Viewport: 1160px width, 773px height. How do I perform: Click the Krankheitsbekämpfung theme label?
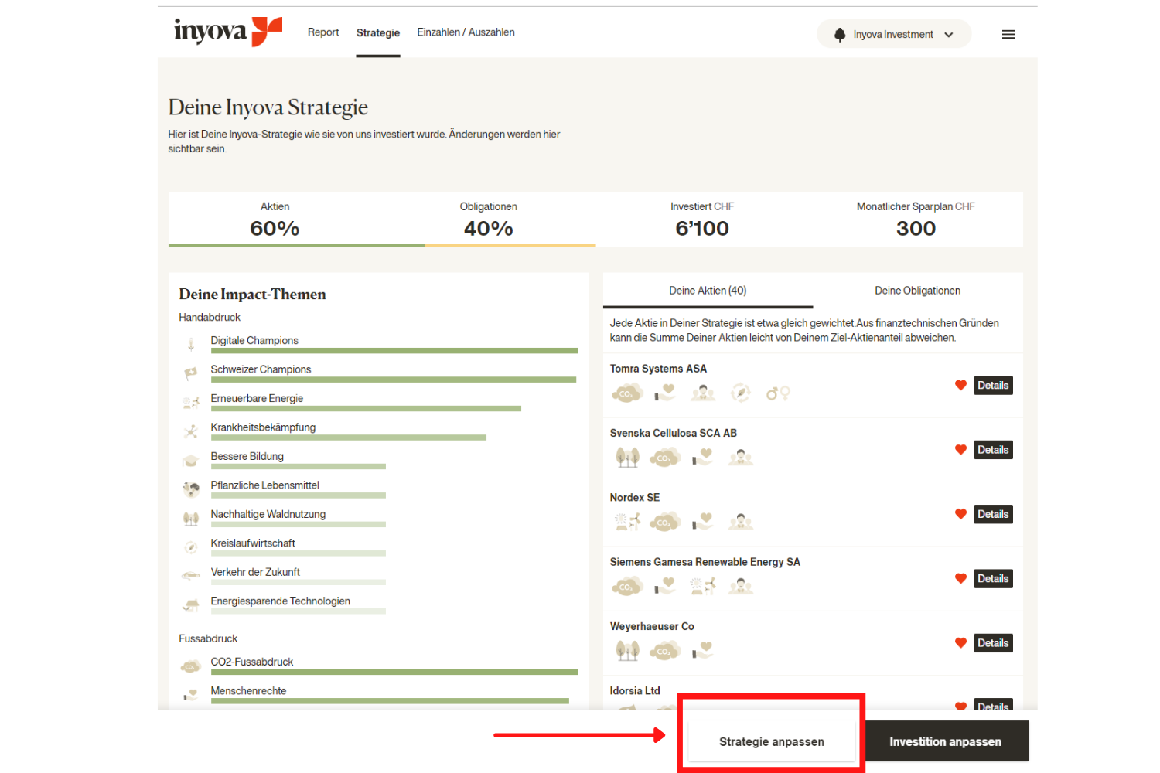(264, 427)
